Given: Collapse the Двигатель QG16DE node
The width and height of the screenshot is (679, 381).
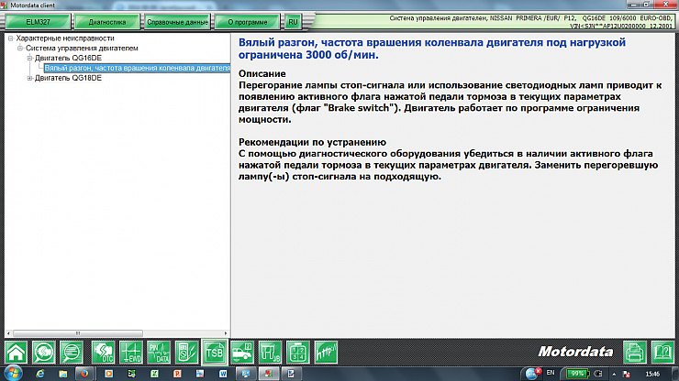Looking at the screenshot, I should tap(29, 58).
